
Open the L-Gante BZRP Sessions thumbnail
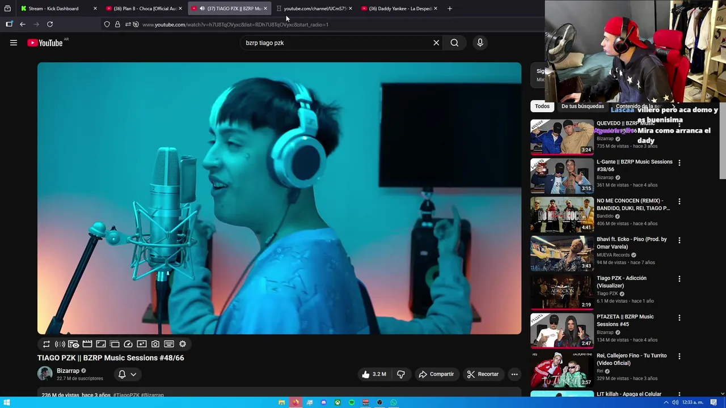(x=562, y=175)
